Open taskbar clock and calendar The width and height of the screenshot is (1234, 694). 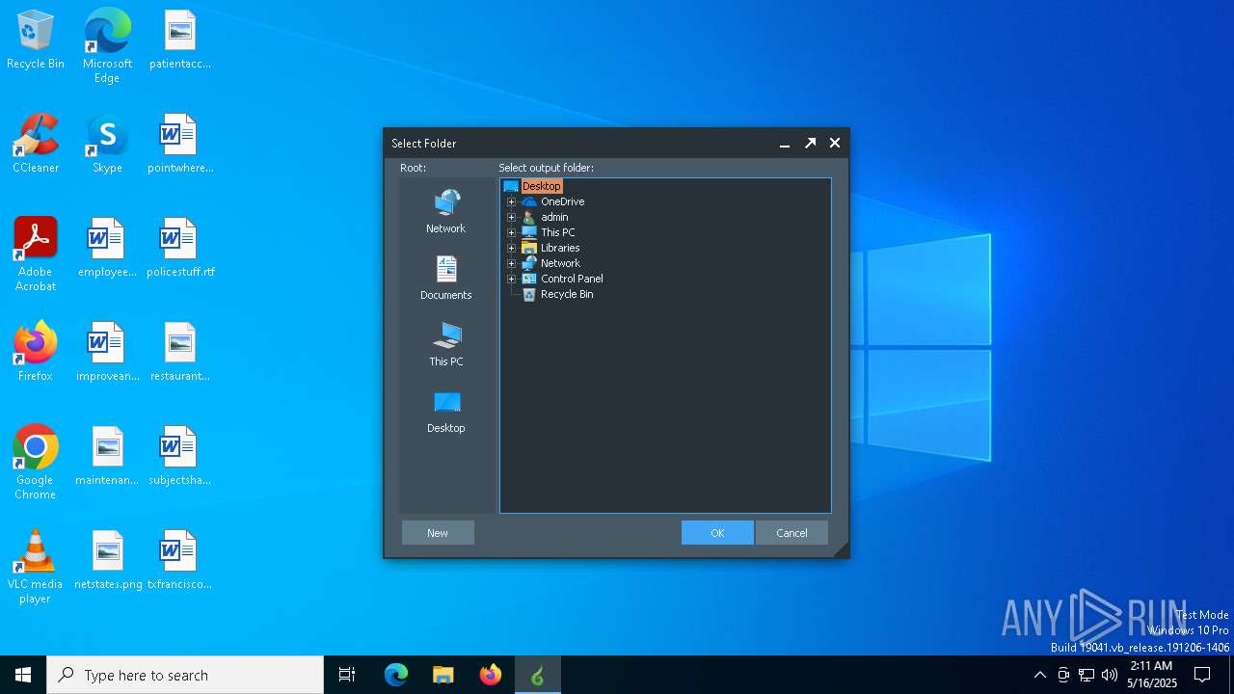[1152, 675]
